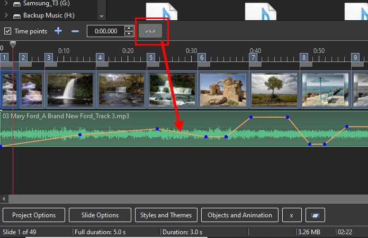Expand the Samsung_T3 (G:) tree node
The height and width of the screenshot is (238, 368).
(5, 4)
